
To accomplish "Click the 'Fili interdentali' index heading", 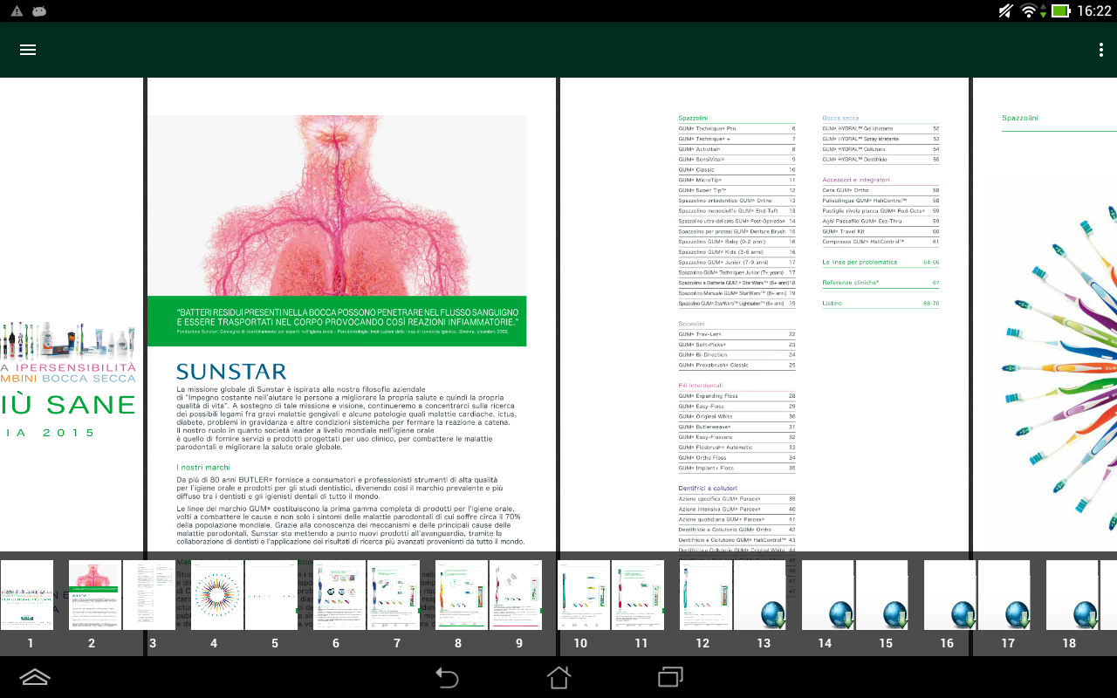I will point(701,386).
